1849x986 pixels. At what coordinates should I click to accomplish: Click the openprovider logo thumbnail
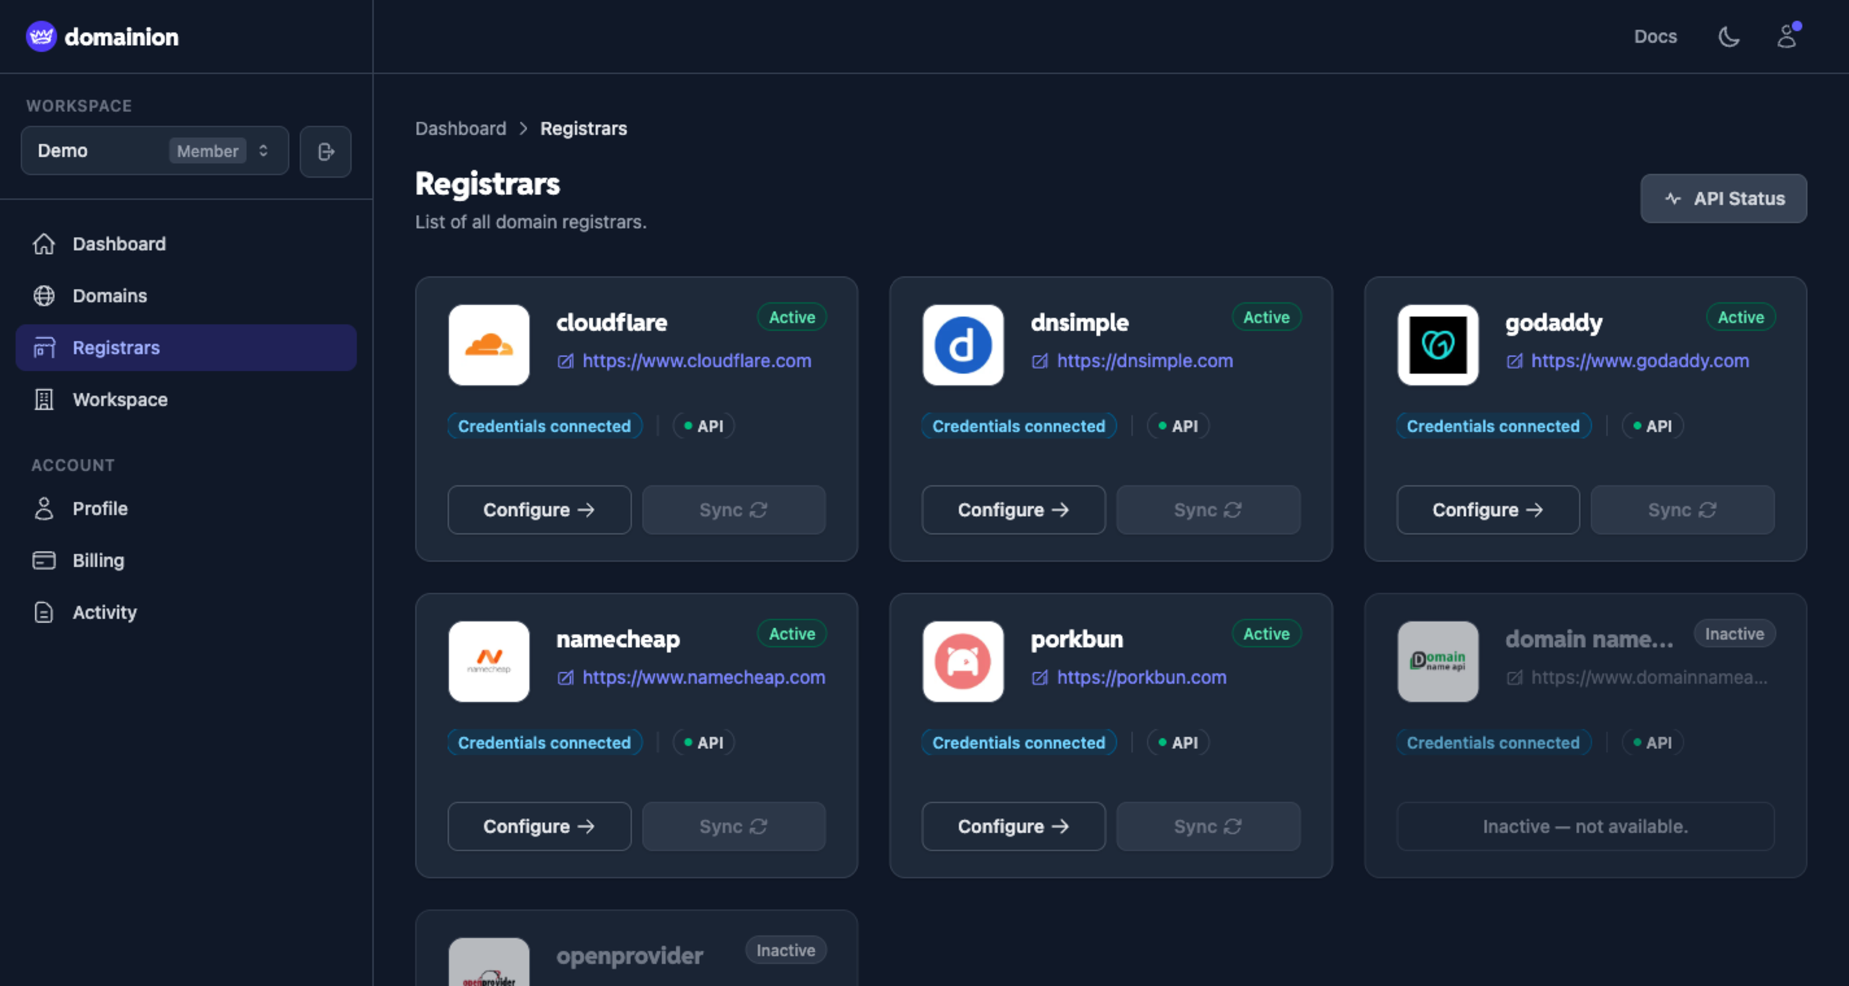(x=489, y=961)
